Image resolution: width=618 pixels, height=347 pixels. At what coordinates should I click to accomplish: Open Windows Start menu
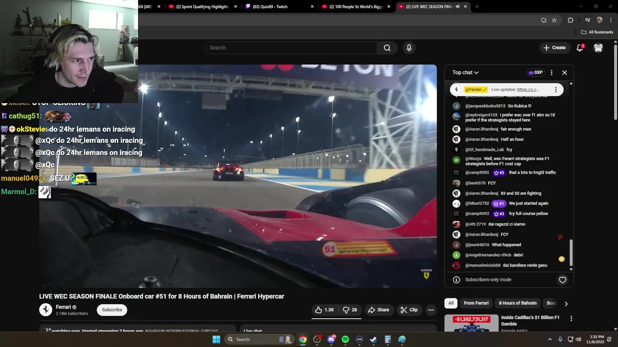pyautogui.click(x=216, y=339)
